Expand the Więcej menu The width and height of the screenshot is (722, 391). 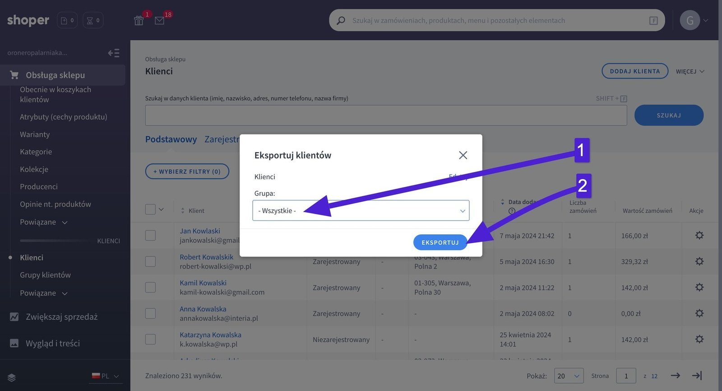(690, 71)
